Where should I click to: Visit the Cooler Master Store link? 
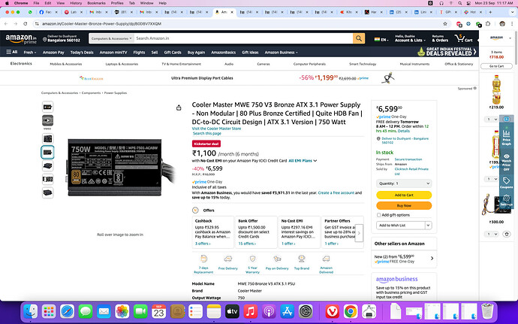coord(216,129)
